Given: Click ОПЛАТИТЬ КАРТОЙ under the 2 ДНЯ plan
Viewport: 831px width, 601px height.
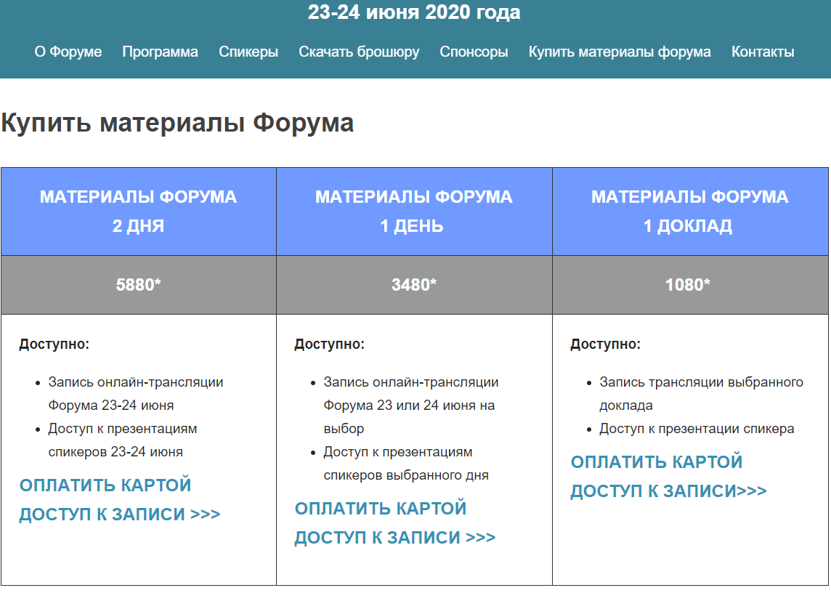Looking at the screenshot, I should pos(105,485).
